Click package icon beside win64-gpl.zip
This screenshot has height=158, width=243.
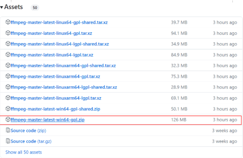click(x=8, y=119)
